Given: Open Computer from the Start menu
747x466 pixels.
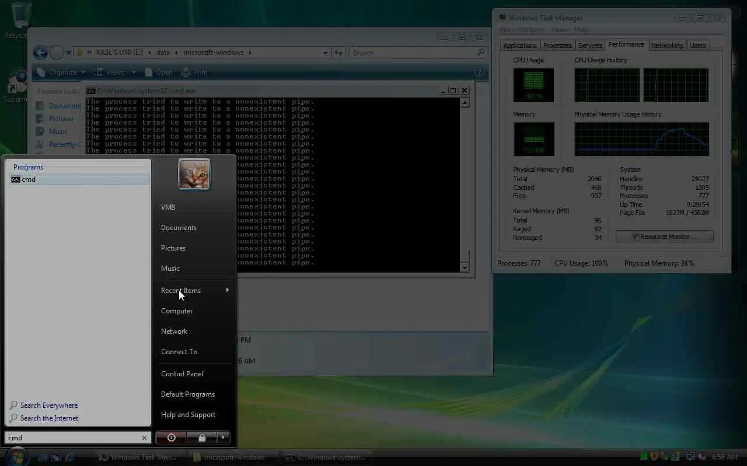Looking at the screenshot, I should pyautogui.click(x=177, y=311).
